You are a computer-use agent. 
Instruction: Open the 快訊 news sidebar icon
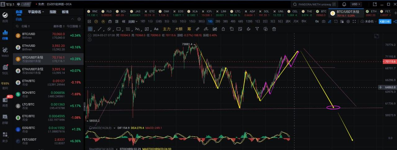[5, 69]
